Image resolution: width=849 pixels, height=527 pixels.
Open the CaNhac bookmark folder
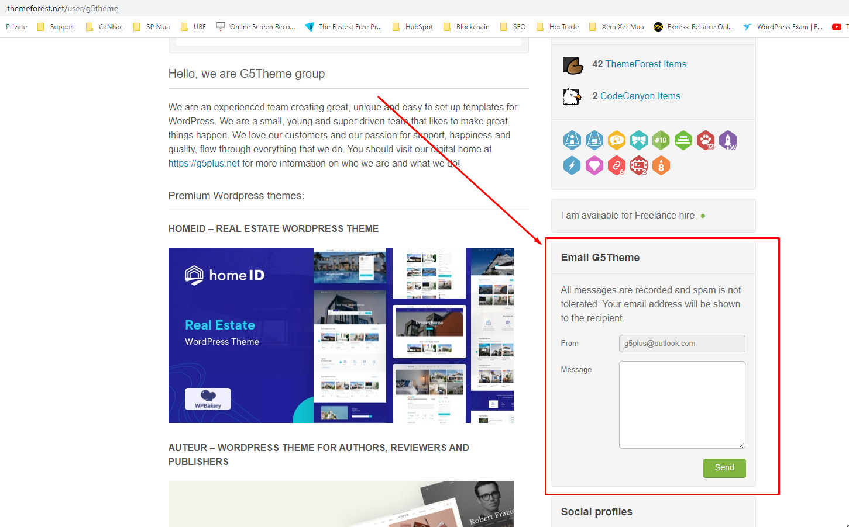coord(105,27)
